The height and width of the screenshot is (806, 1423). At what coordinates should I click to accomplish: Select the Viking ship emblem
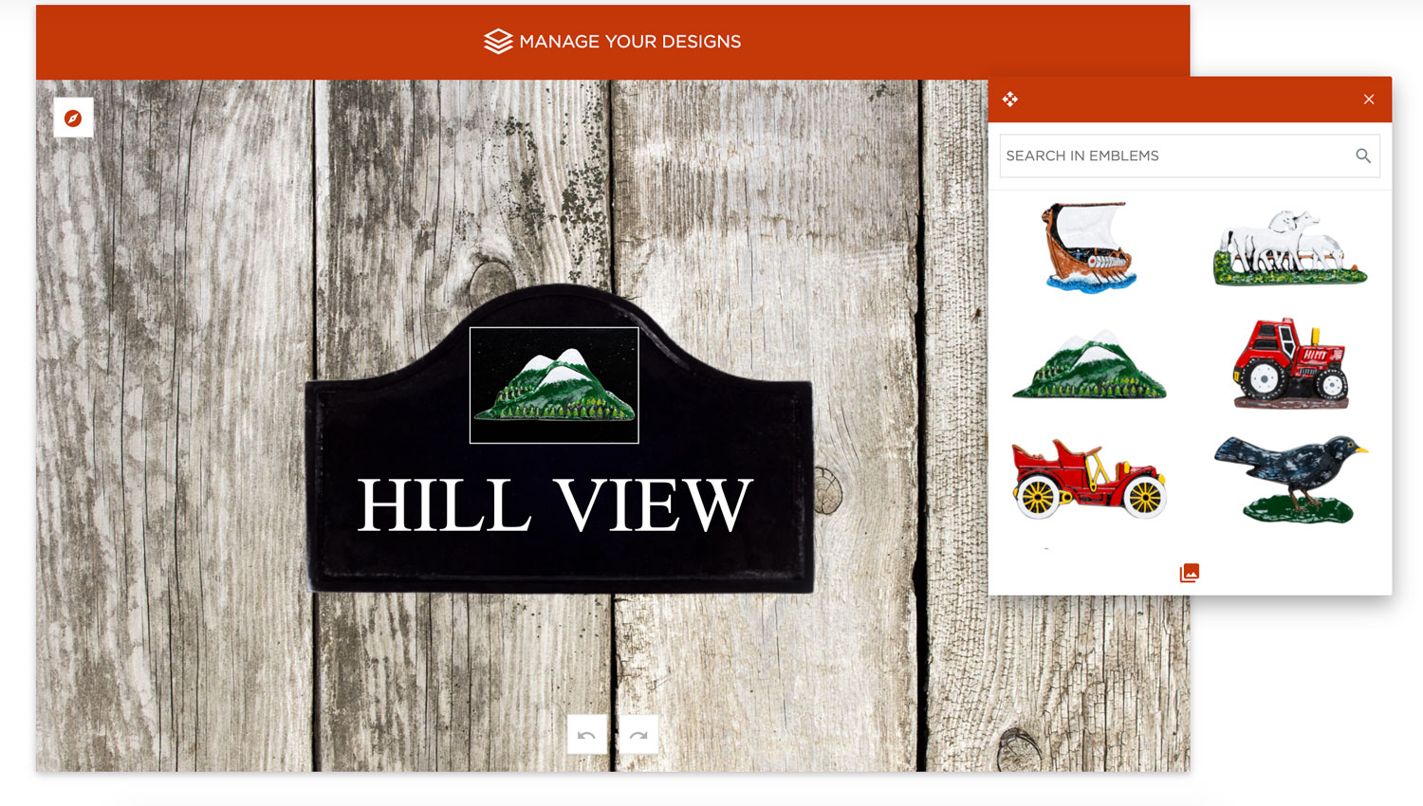click(x=1088, y=247)
